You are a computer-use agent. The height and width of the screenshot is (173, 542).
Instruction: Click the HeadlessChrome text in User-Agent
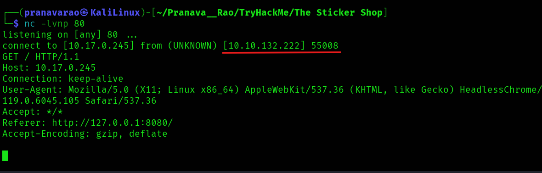[501, 90]
